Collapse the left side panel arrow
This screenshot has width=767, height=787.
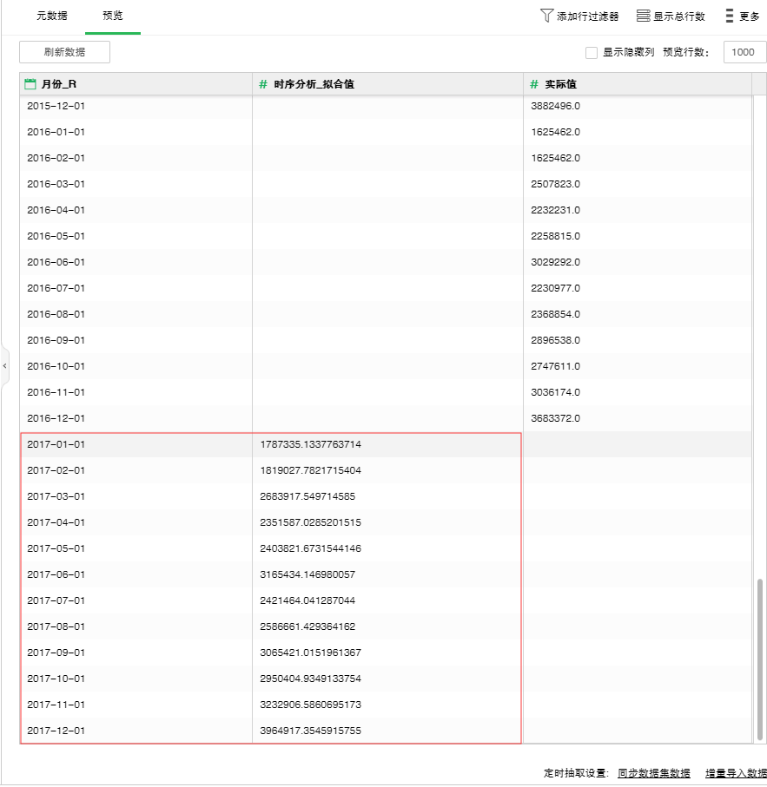tap(4, 366)
